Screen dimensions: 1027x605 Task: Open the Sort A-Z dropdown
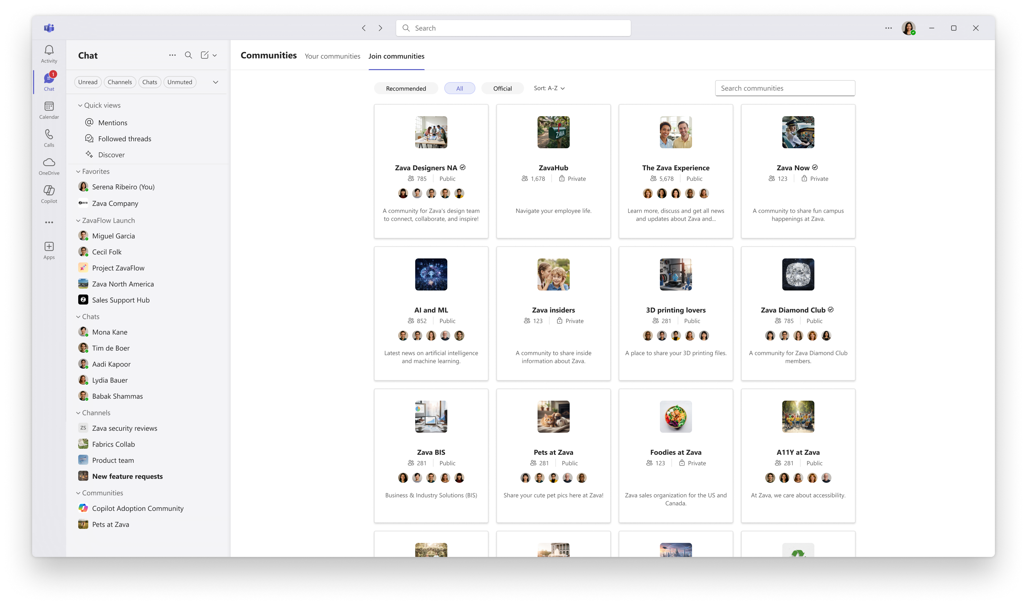(x=549, y=88)
